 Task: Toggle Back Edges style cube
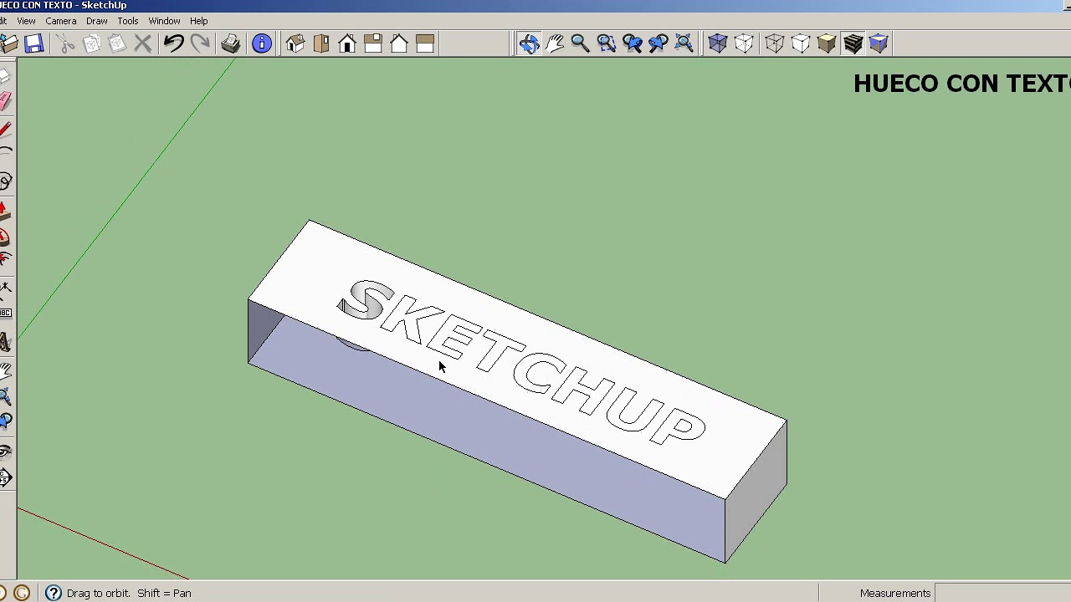pos(744,43)
